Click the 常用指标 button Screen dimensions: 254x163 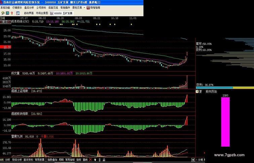pos(70,160)
